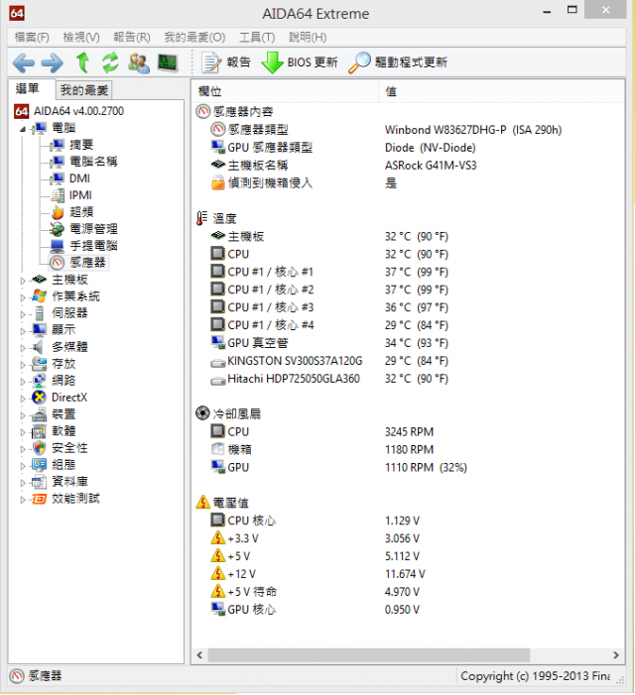Click the BIOS 更新 toolbar button

[x=300, y=62]
